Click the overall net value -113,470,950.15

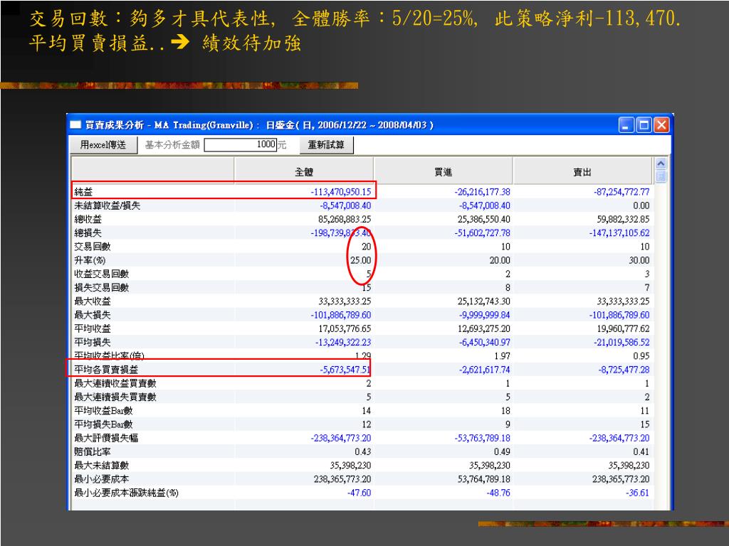pos(341,192)
